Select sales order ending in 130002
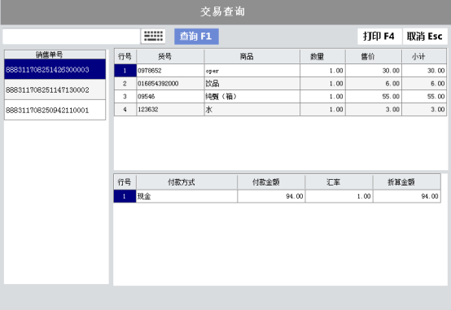451x310 pixels. [x=55, y=90]
